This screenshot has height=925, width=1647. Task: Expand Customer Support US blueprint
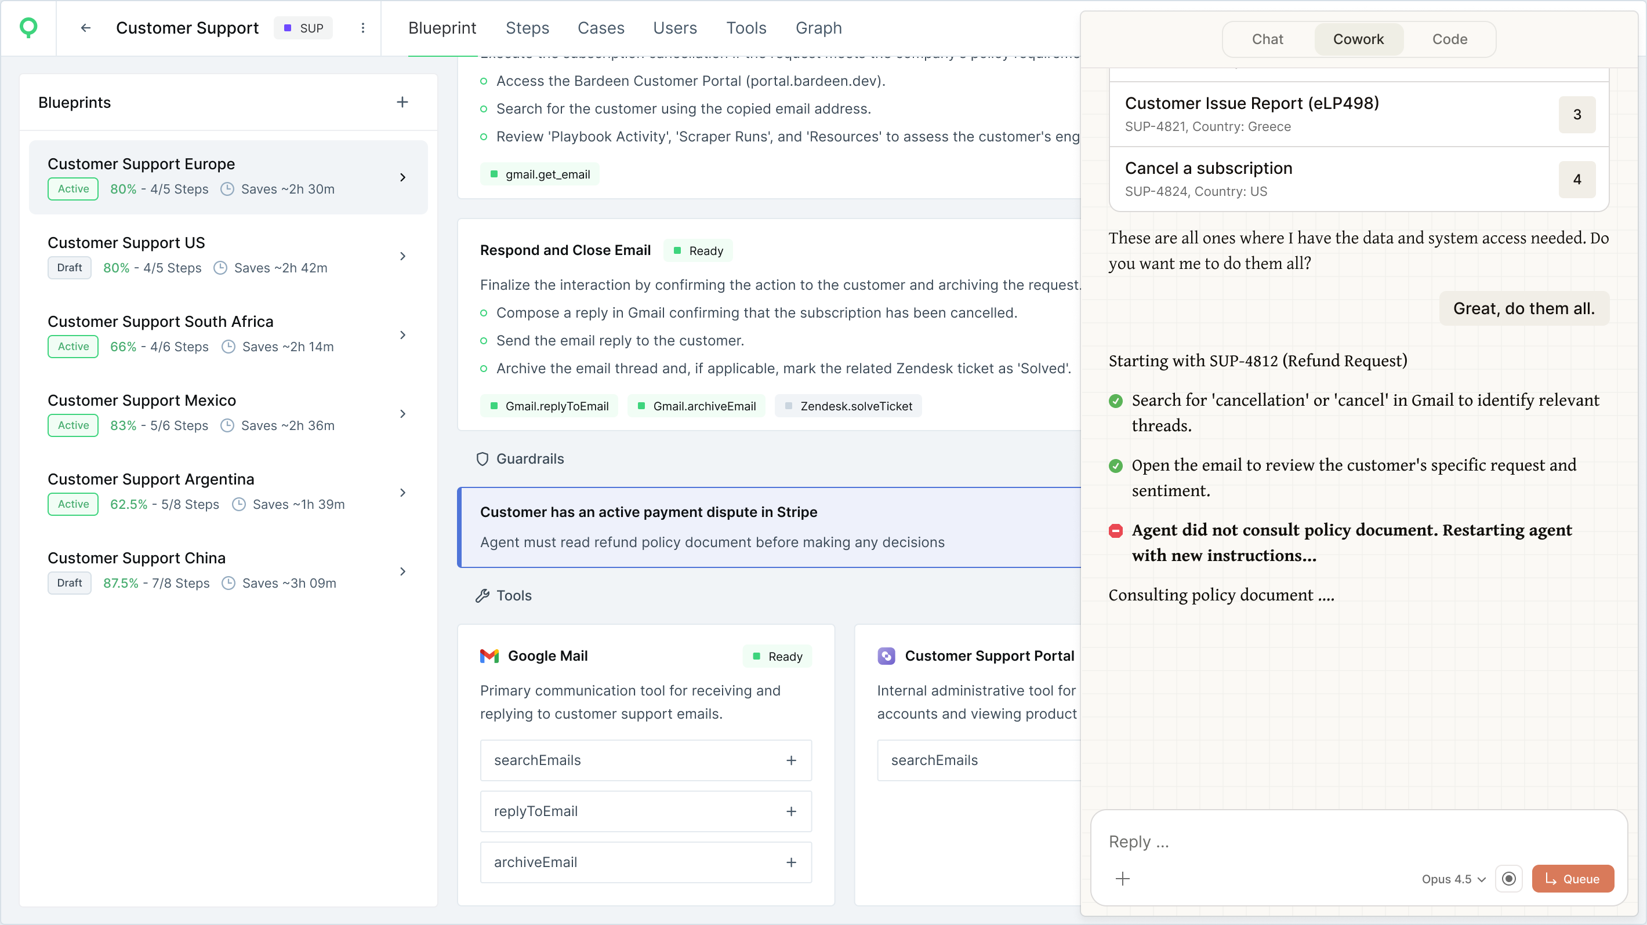(402, 256)
